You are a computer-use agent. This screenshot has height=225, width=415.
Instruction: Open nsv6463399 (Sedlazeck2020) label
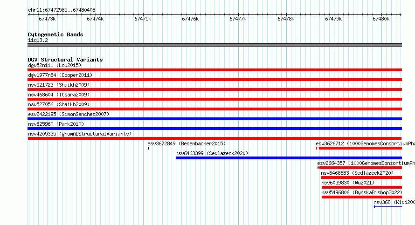212,153
